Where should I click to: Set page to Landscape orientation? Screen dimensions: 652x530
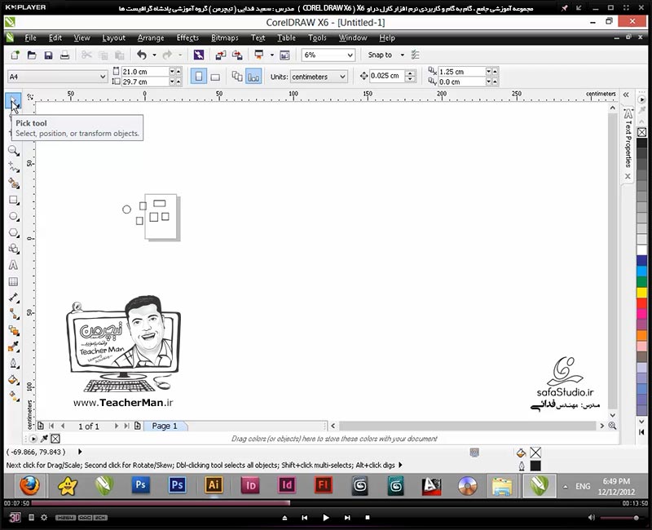pyautogui.click(x=215, y=77)
